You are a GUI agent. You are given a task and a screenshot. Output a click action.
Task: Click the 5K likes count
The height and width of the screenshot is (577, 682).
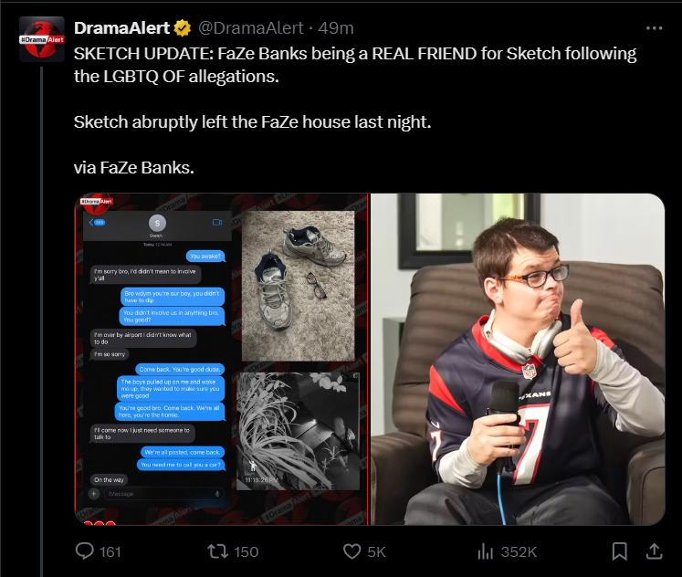point(376,551)
